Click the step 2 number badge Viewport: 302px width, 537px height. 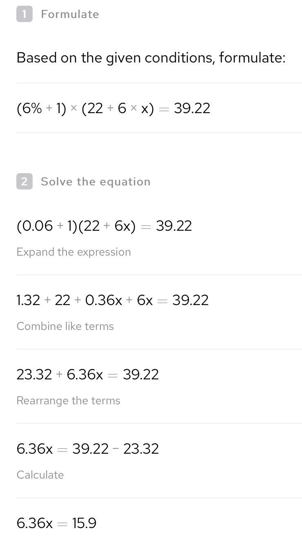pyautogui.click(x=24, y=181)
